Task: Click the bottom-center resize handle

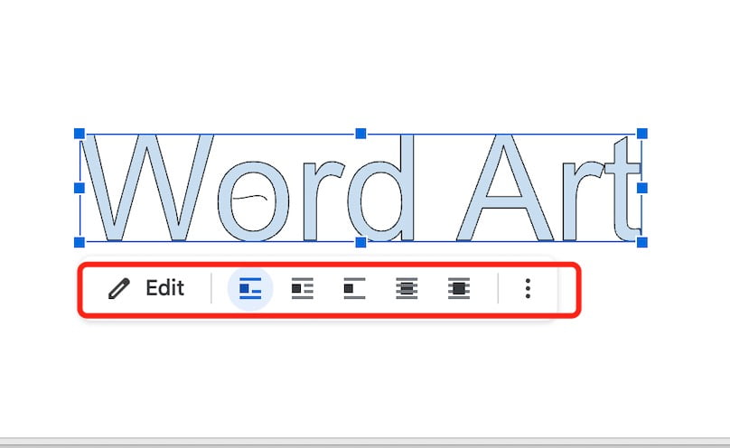Action: pyautogui.click(x=360, y=242)
